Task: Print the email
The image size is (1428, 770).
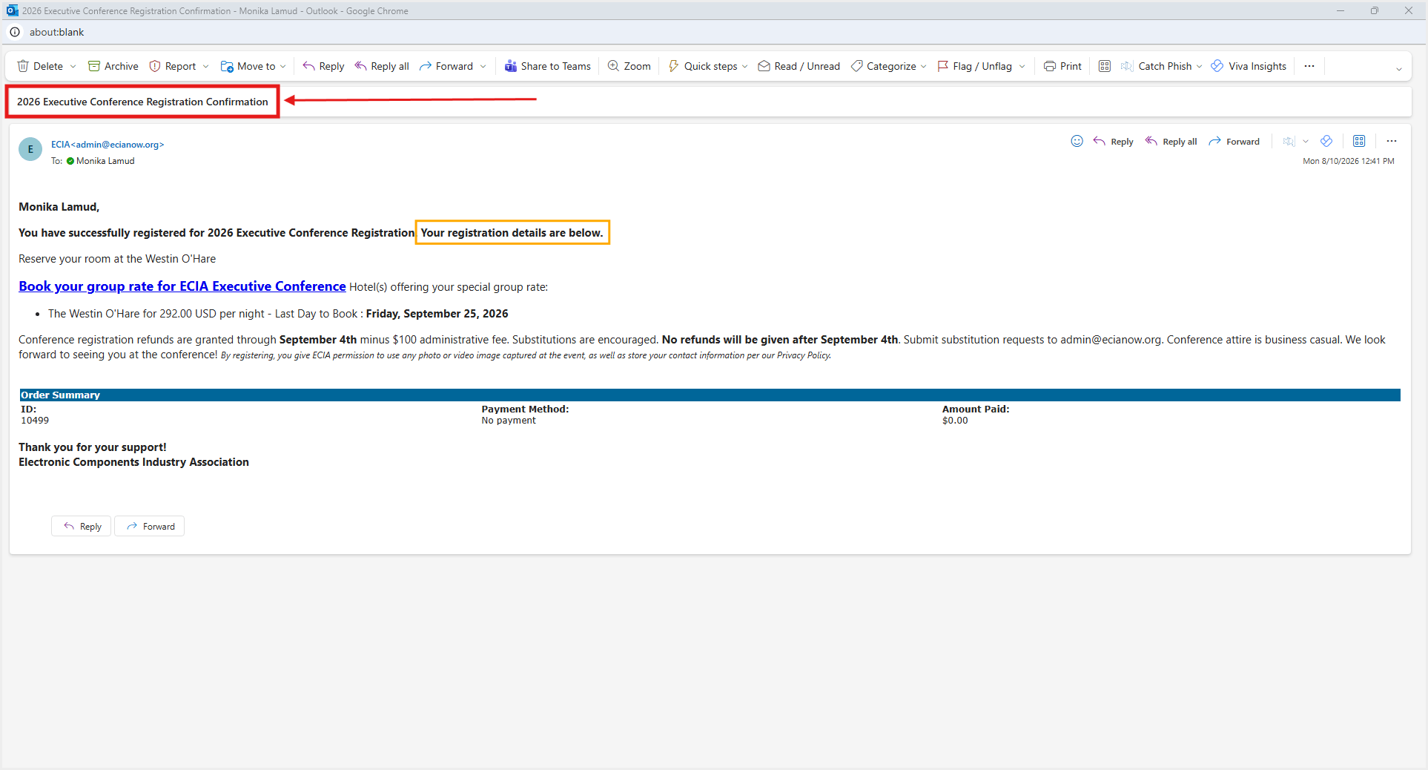Action: point(1062,66)
